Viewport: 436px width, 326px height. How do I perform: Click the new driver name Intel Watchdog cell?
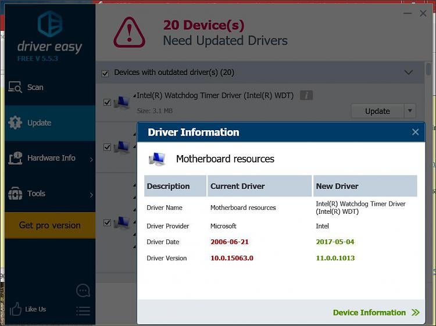click(360, 207)
